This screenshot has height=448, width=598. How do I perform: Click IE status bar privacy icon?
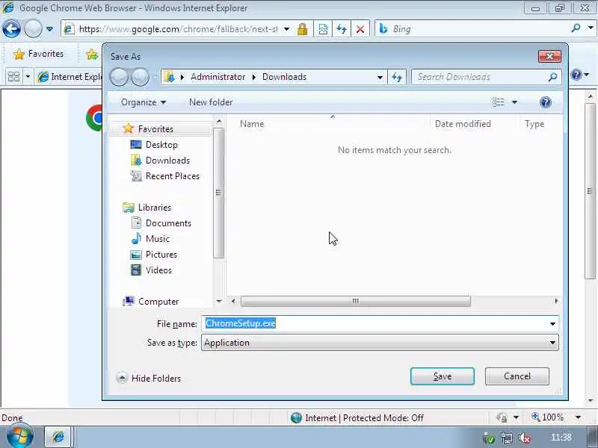click(502, 417)
